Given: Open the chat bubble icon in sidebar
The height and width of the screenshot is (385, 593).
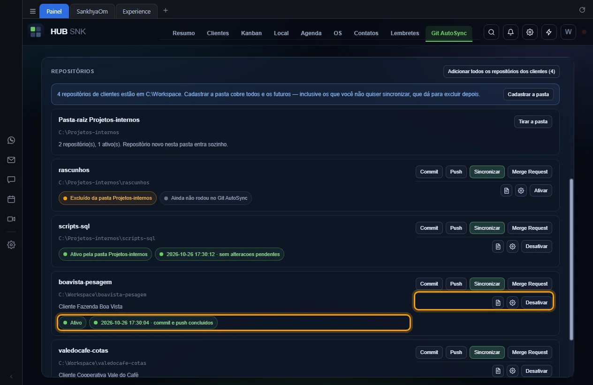Looking at the screenshot, I should (x=11, y=180).
